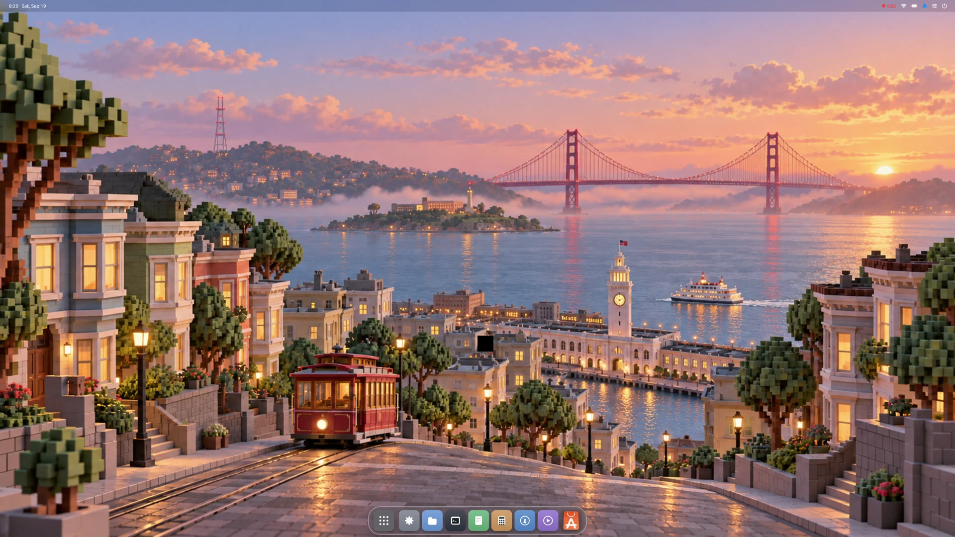
Task: Click the Wi-Fi status icon
Action: [x=904, y=6]
